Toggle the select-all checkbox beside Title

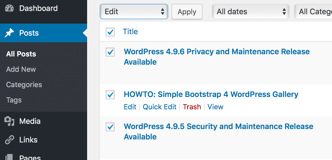coord(110,32)
